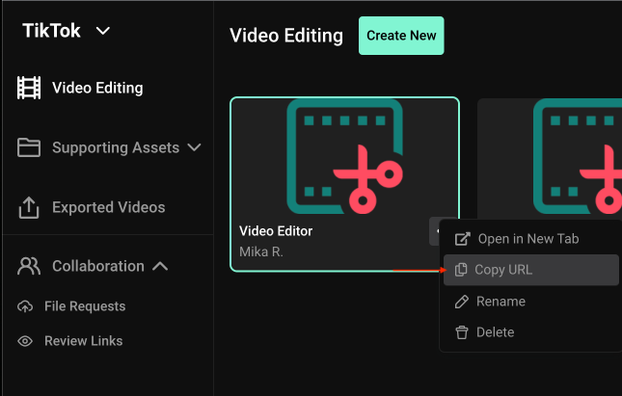Go to Video Editing in the sidebar
This screenshot has height=396, width=622.
[97, 88]
